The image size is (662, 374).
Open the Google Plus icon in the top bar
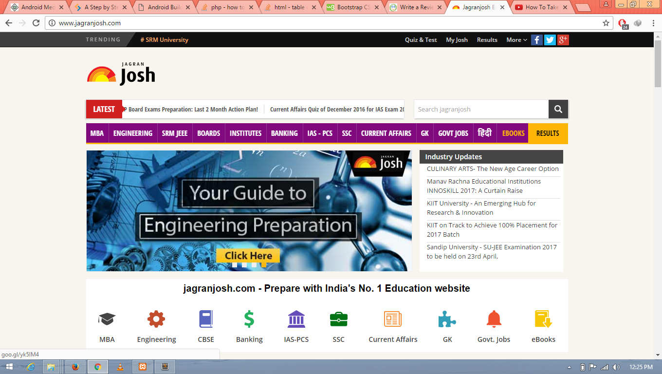click(563, 40)
